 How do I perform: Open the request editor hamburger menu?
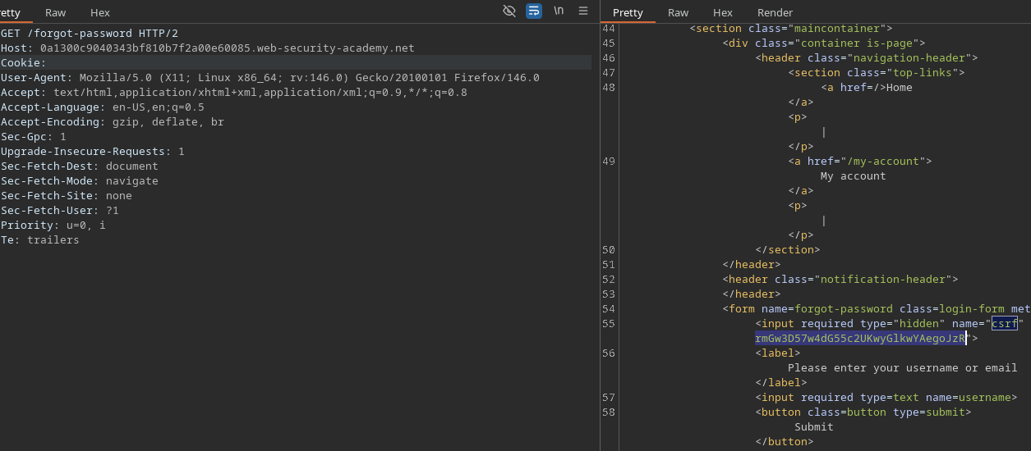click(583, 11)
